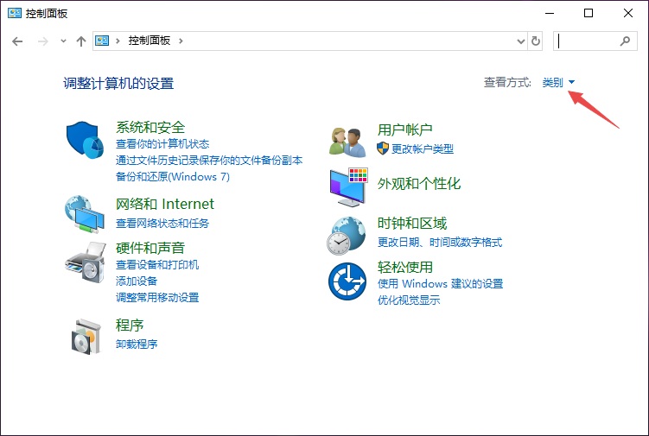Open 查看你的计算机状态 link

pos(162,144)
